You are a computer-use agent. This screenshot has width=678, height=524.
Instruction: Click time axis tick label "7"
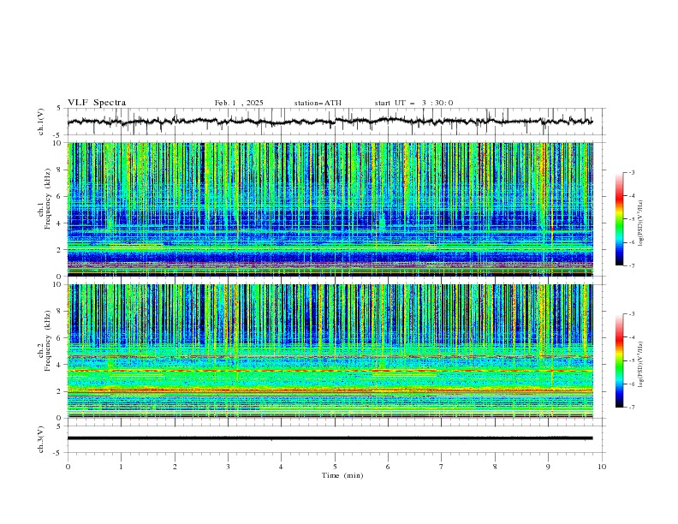442,467
